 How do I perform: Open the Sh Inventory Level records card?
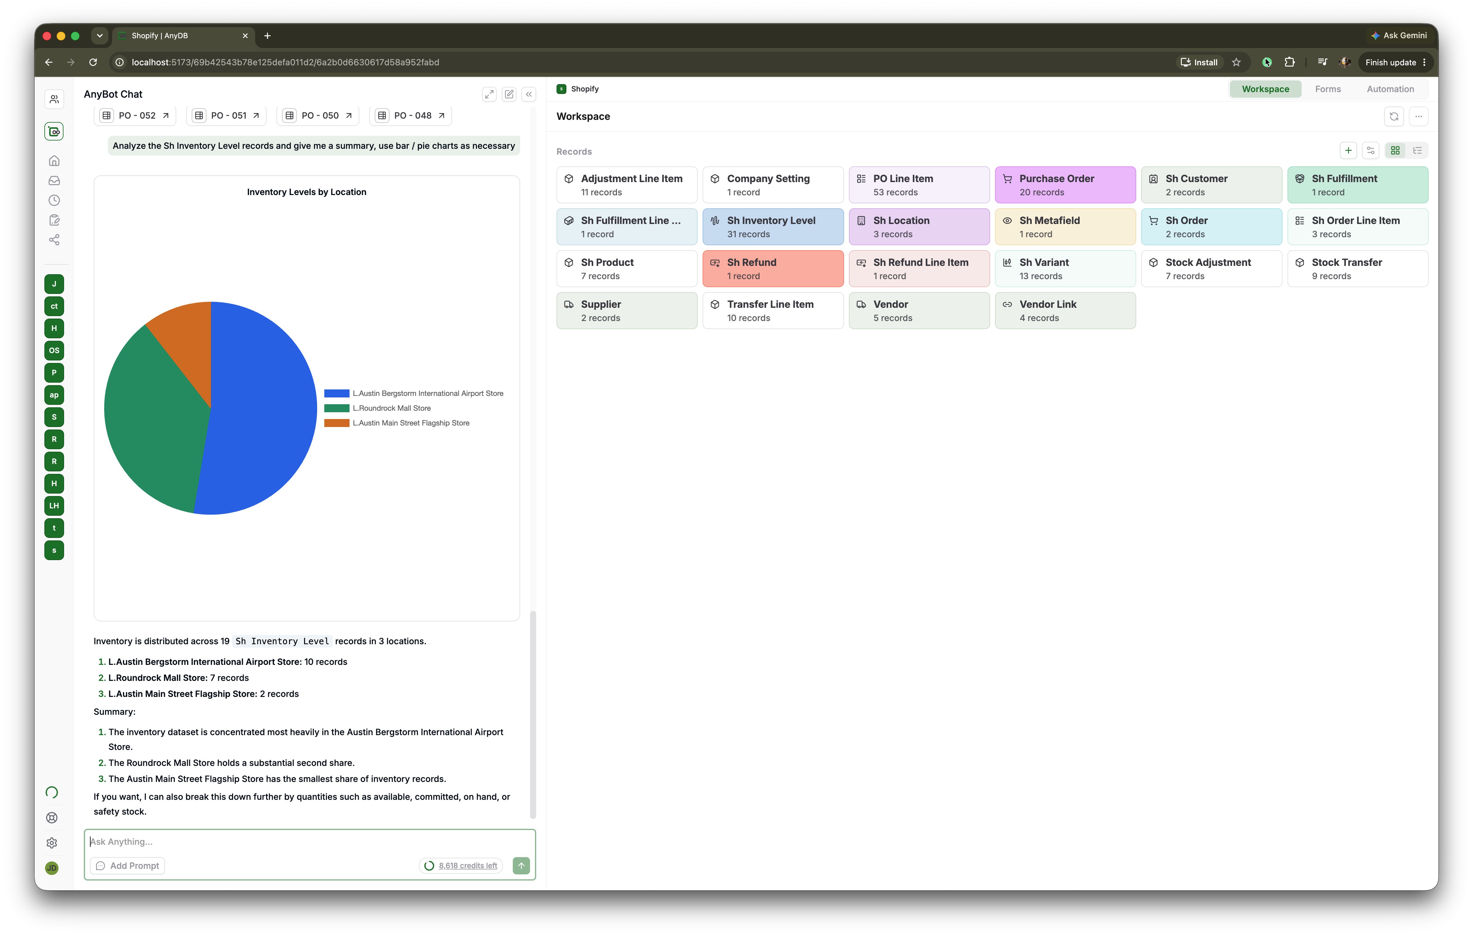pyautogui.click(x=773, y=227)
